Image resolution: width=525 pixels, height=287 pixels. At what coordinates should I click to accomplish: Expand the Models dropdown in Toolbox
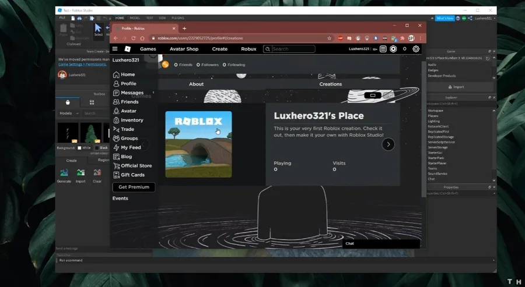69,114
